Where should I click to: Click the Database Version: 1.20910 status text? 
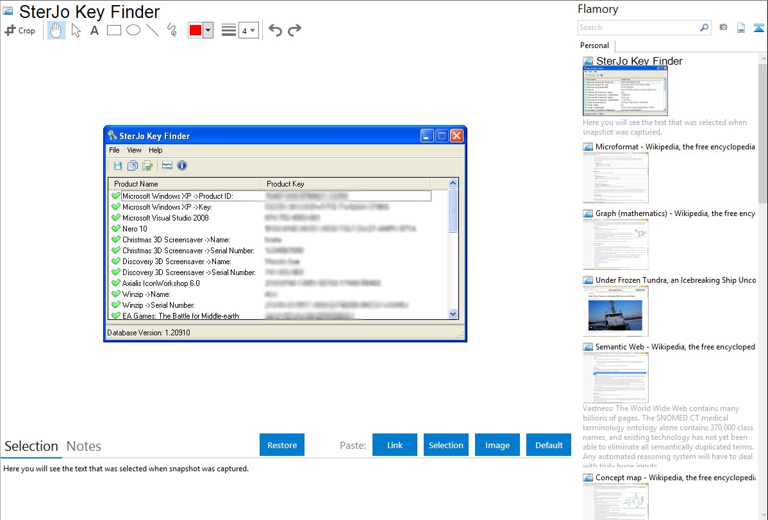tap(149, 332)
